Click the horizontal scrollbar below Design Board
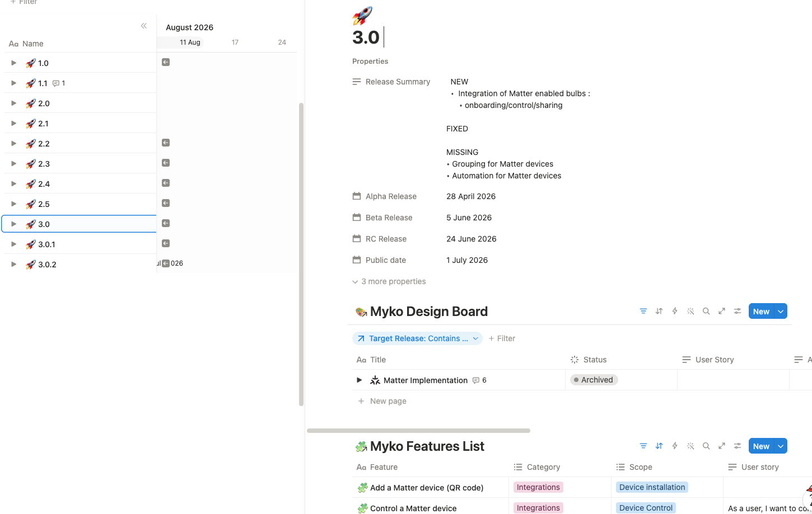The width and height of the screenshot is (812, 514). click(x=418, y=431)
